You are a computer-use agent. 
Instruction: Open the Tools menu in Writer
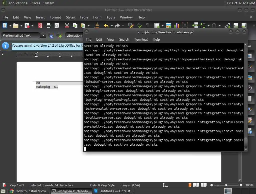[x=111, y=17]
